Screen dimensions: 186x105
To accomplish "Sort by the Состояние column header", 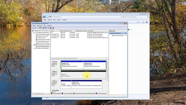I will coord(97,31).
